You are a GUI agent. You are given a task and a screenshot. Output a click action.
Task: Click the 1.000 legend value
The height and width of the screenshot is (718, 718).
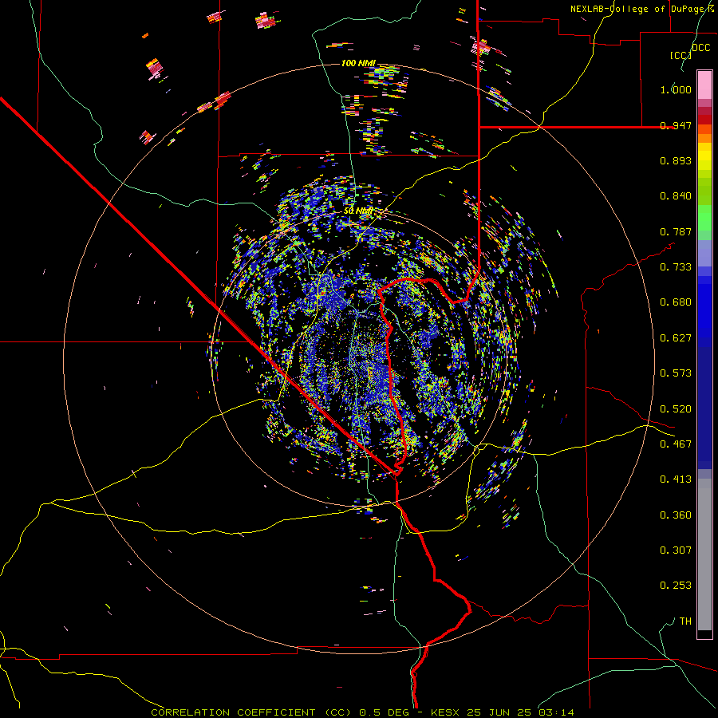pyautogui.click(x=676, y=89)
